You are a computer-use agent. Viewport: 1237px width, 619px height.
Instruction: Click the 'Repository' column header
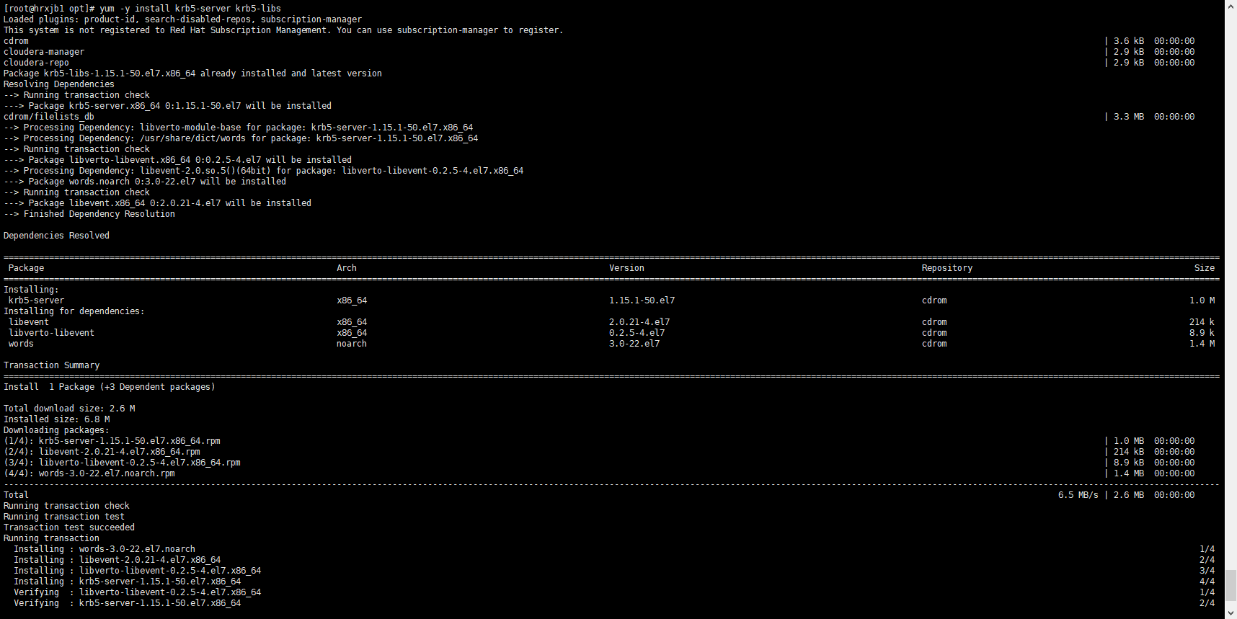pyautogui.click(x=947, y=268)
